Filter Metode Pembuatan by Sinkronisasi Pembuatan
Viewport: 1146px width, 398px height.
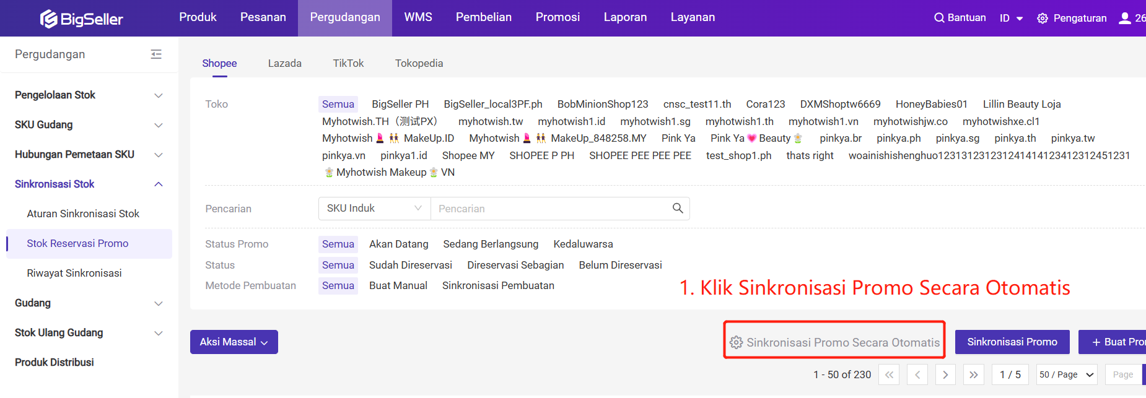(x=498, y=285)
